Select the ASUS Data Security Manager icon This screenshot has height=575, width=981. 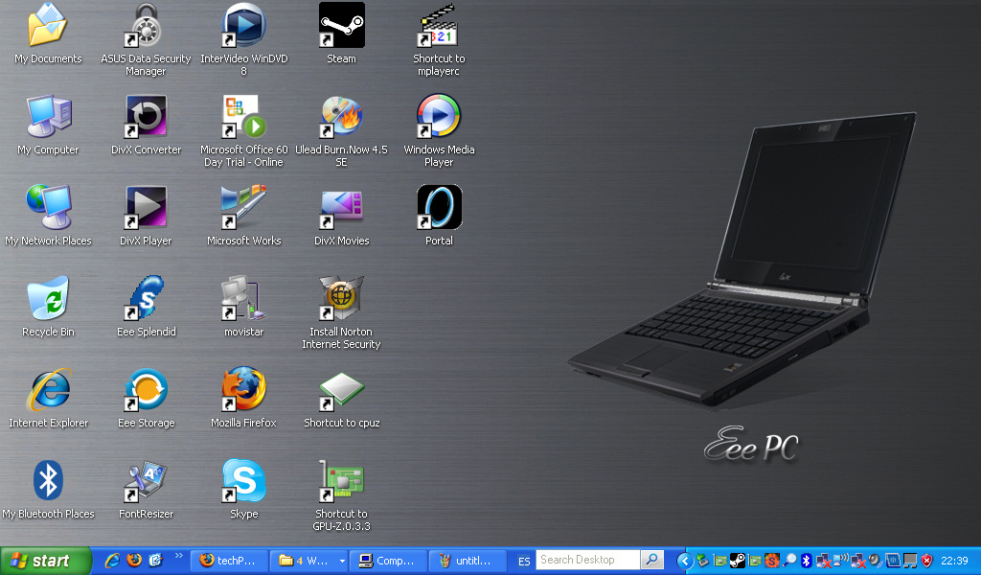coord(146,26)
